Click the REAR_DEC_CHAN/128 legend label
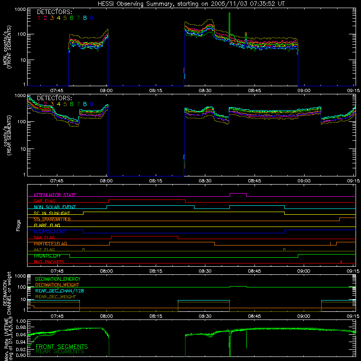This screenshot has height=361, width=361. click(x=60, y=291)
